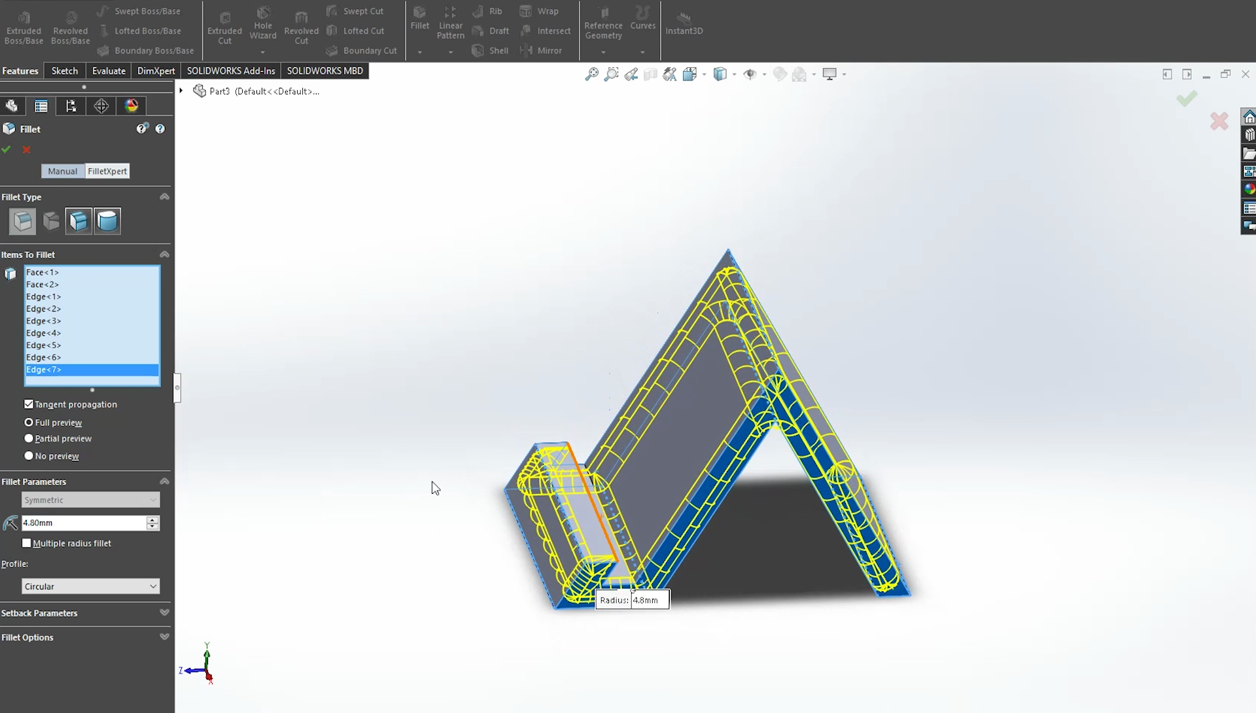Choose the Lofted Cut command
This screenshot has height=713, width=1256.
(x=355, y=31)
